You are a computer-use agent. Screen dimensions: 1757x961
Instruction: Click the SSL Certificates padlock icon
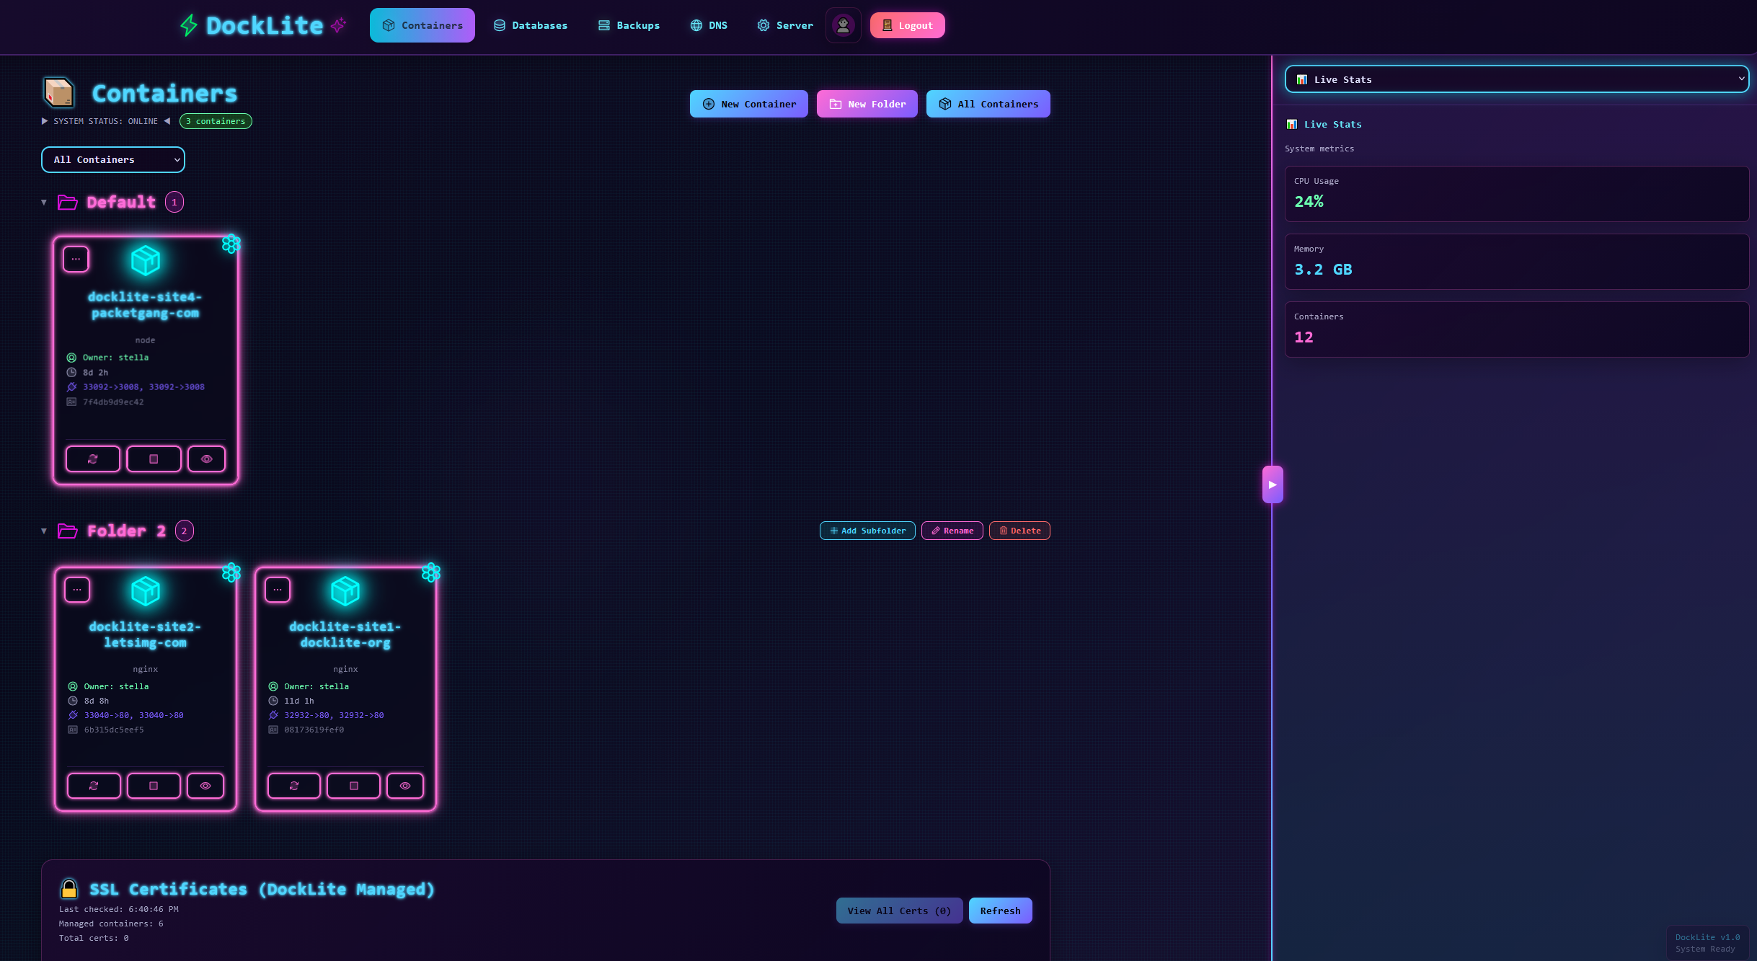pos(69,888)
